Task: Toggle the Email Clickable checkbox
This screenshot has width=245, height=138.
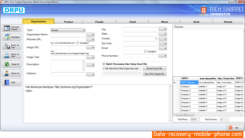Action: (x=145, y=51)
